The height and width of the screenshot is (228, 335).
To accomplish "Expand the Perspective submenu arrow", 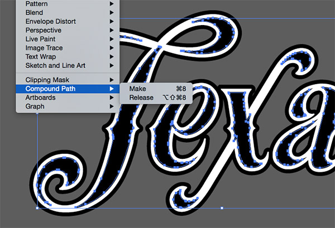I will [112, 30].
